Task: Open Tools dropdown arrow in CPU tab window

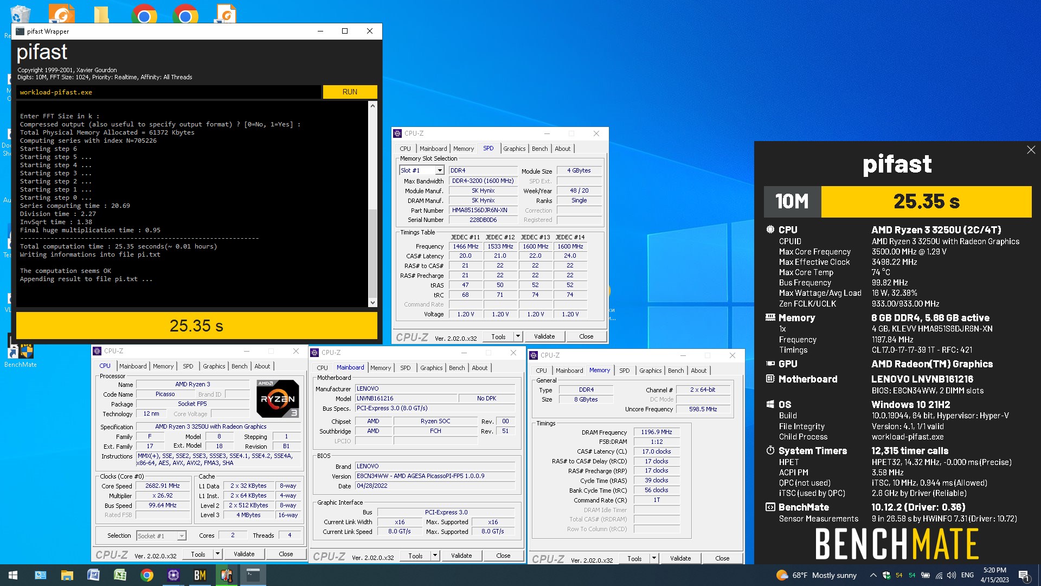Action: coord(217,554)
